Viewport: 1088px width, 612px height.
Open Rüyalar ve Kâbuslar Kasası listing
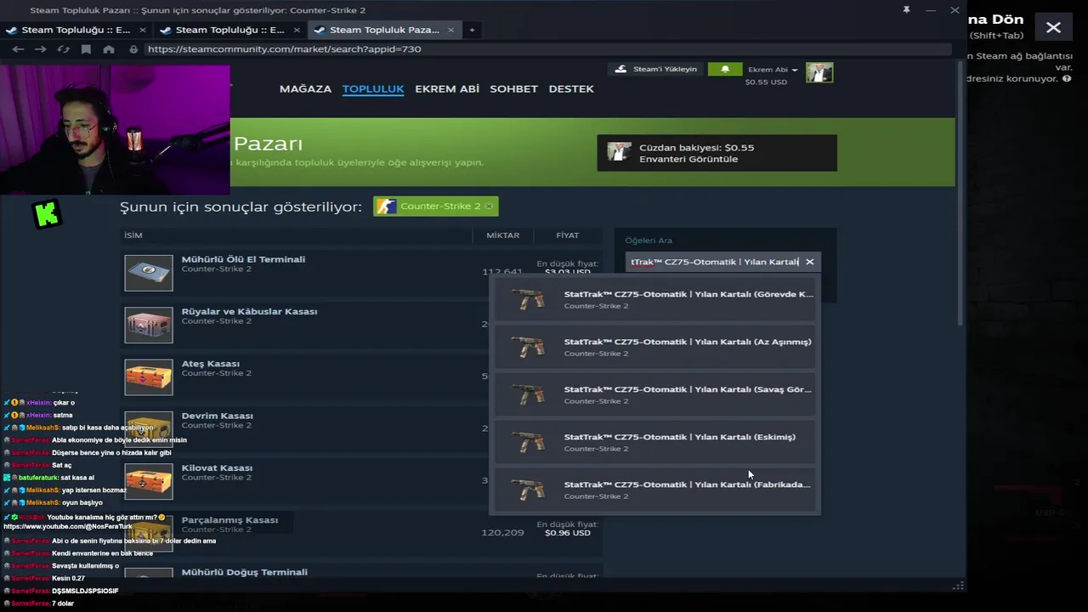[x=361, y=324]
